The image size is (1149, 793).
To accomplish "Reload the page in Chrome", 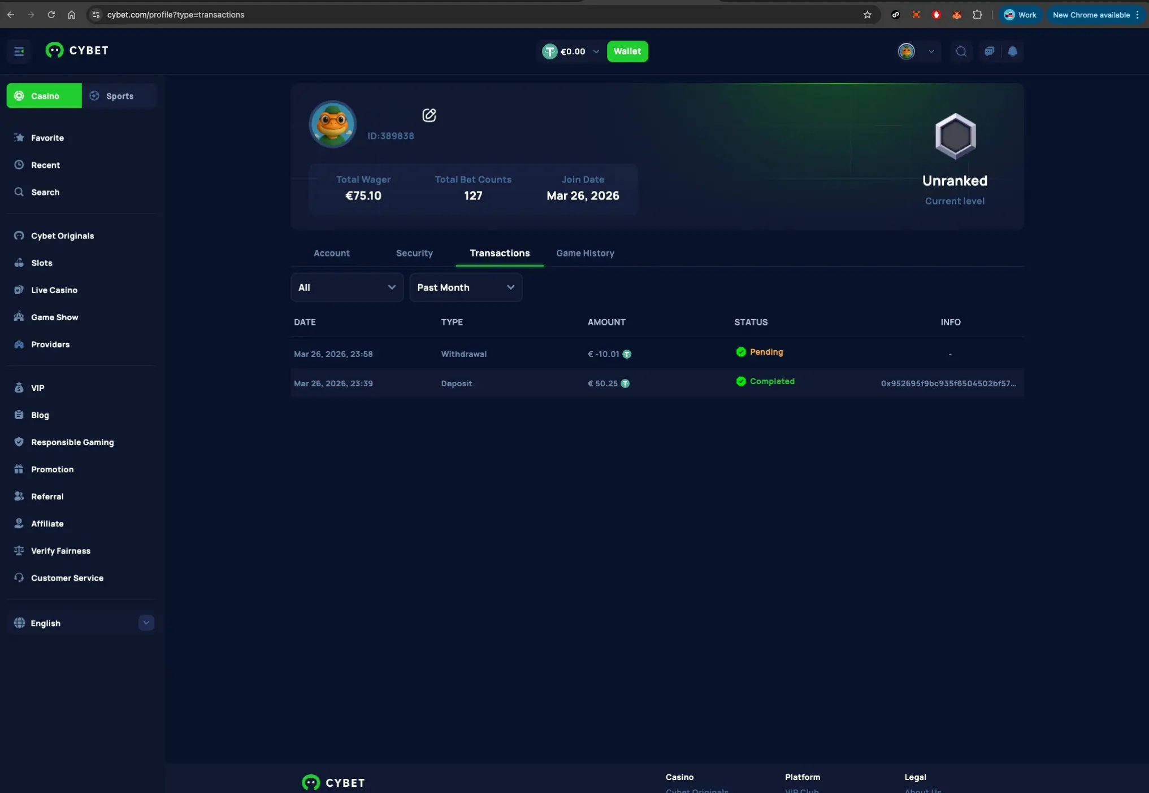I will (x=51, y=15).
